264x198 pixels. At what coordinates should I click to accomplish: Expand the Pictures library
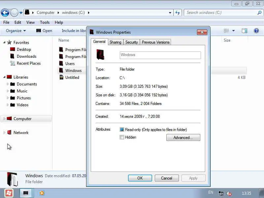7,98
